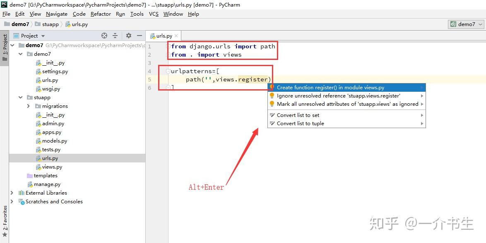Open the Navigate menu
This screenshot has height=243, width=486.
point(57,14)
